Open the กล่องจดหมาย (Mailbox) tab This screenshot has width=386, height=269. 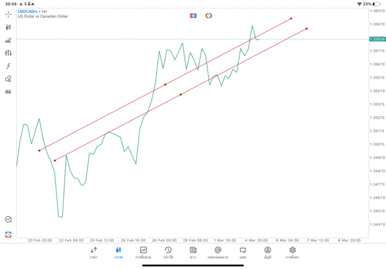tap(218, 253)
